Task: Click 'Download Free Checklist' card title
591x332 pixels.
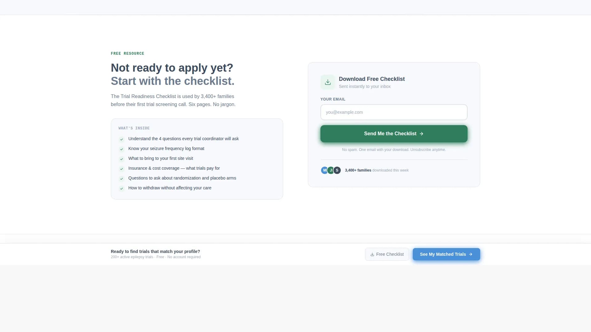Action: [372, 79]
